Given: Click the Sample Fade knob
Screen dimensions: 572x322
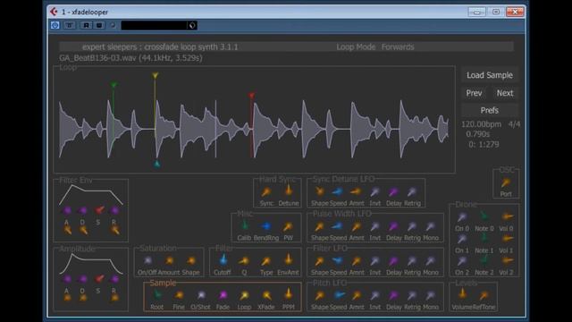Looking at the screenshot, I should [223, 295].
